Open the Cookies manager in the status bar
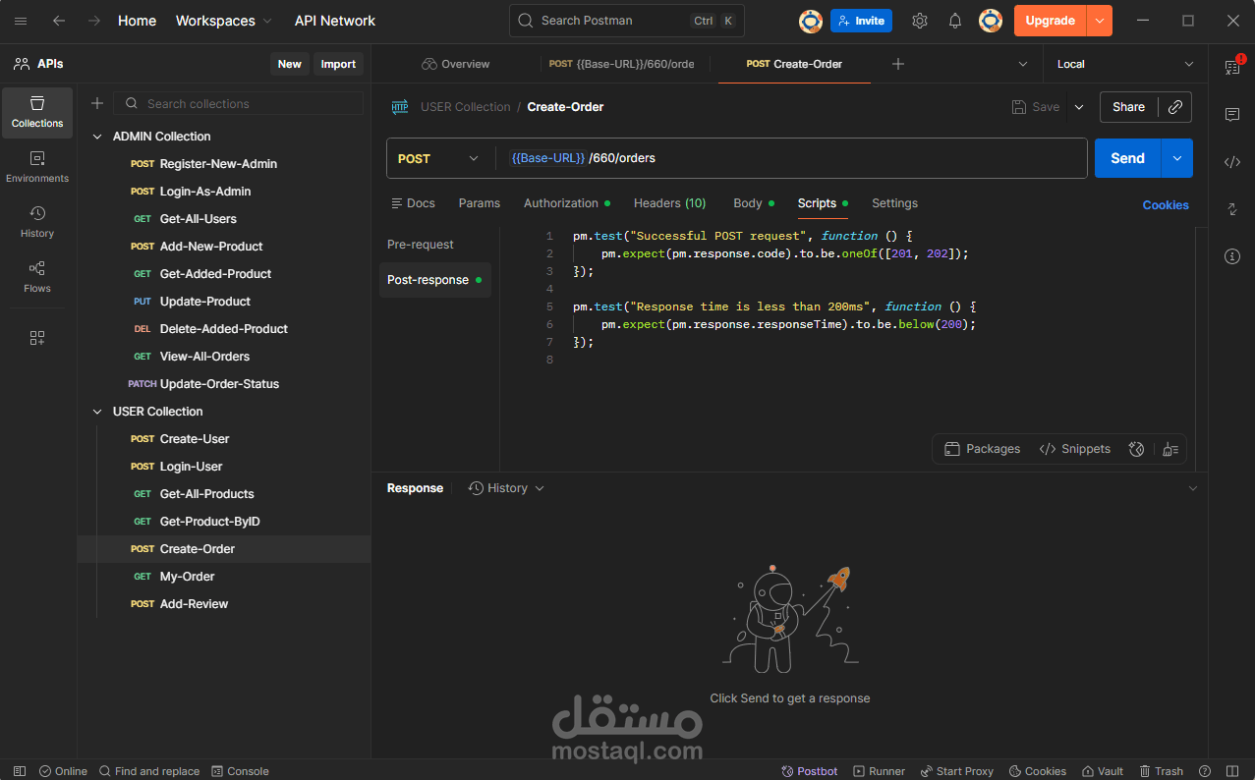This screenshot has width=1255, height=780. [x=1037, y=771]
